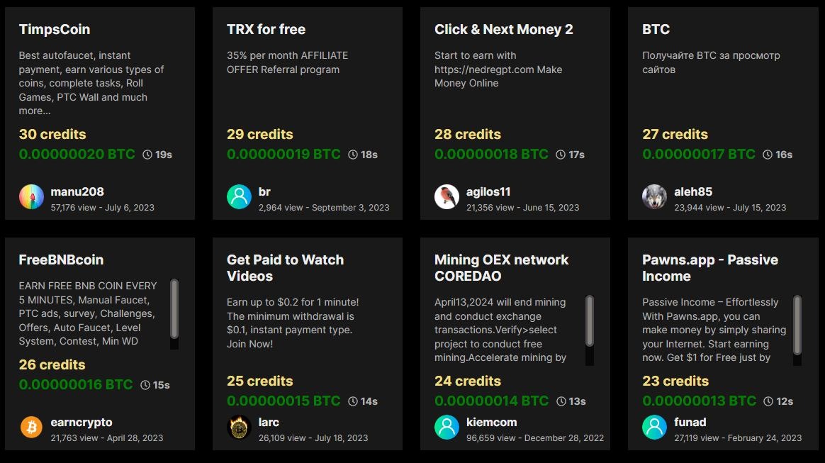Click the 0.00000017 BTC reward on BTC card
This screenshot has width=825, height=463.
[x=699, y=154]
